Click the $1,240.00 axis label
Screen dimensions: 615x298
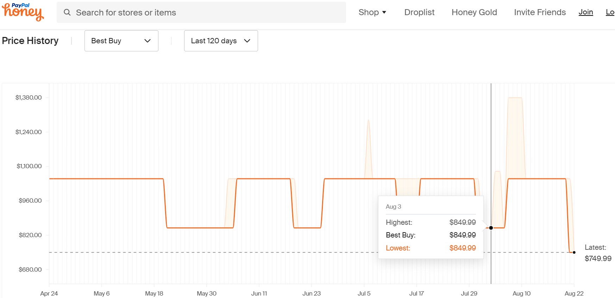pos(29,132)
